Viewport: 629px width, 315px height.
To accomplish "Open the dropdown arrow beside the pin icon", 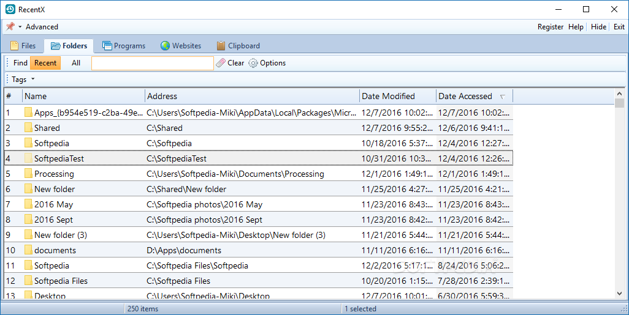I will (x=20, y=27).
